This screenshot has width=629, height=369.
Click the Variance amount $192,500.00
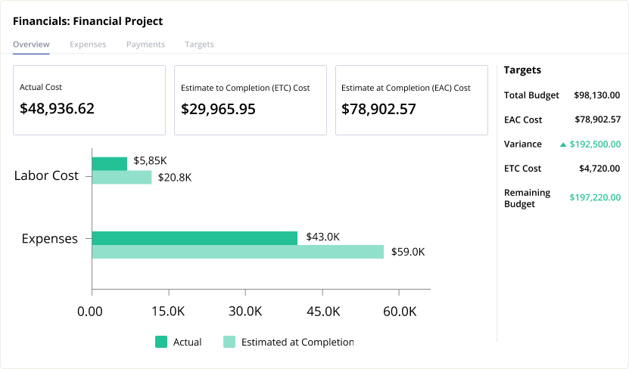coord(595,144)
